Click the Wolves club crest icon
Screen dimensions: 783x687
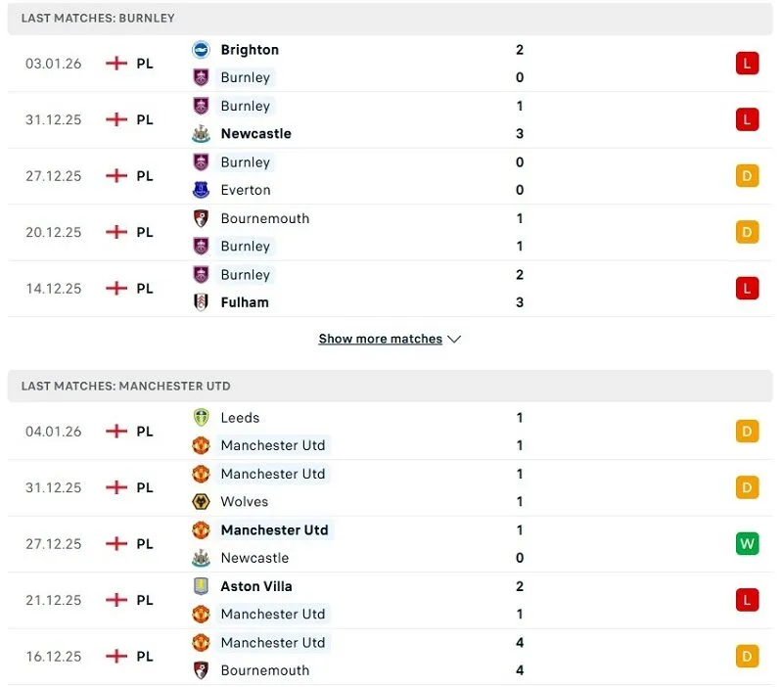tap(201, 502)
